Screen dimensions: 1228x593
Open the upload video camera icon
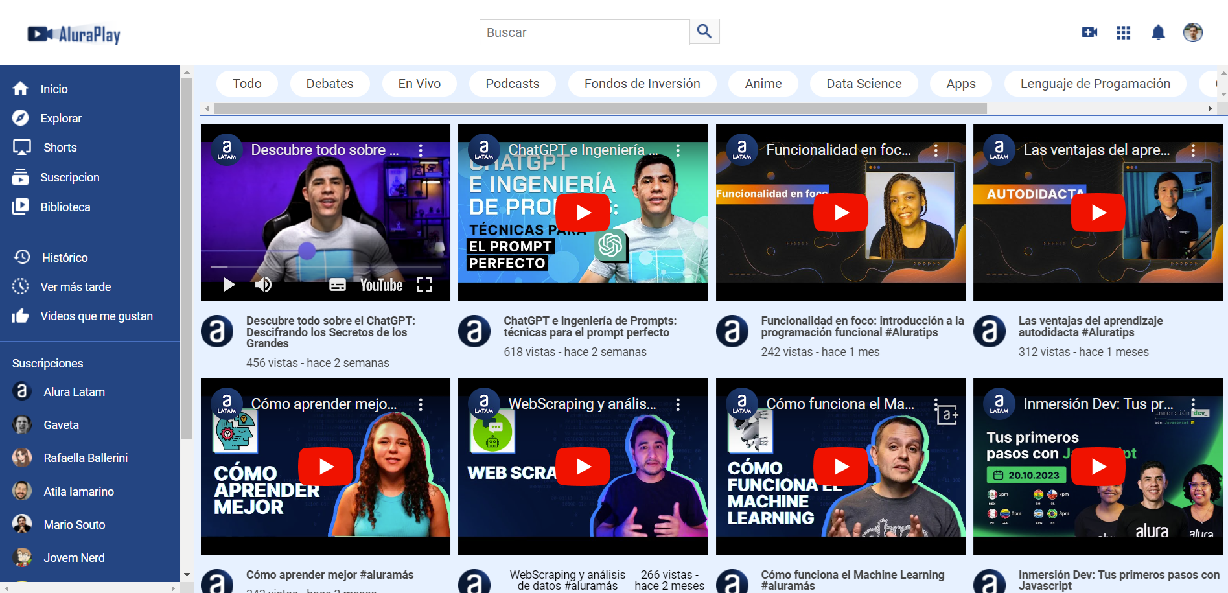click(1089, 32)
